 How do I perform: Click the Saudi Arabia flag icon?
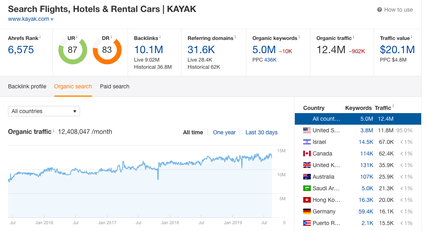[307, 188]
